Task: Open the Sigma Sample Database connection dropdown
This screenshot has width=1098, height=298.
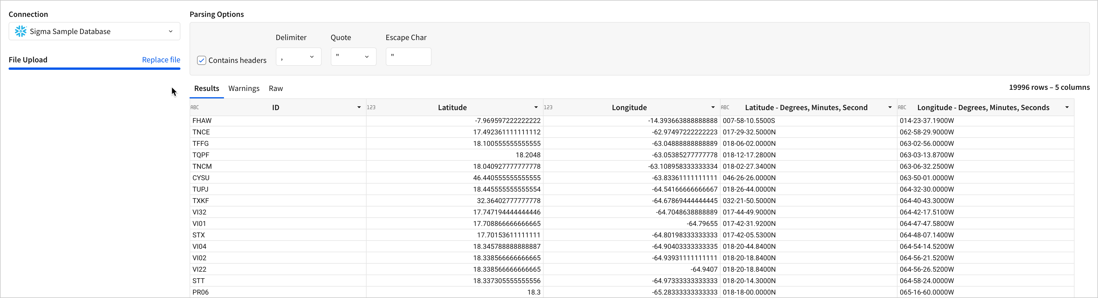Action: pos(94,31)
